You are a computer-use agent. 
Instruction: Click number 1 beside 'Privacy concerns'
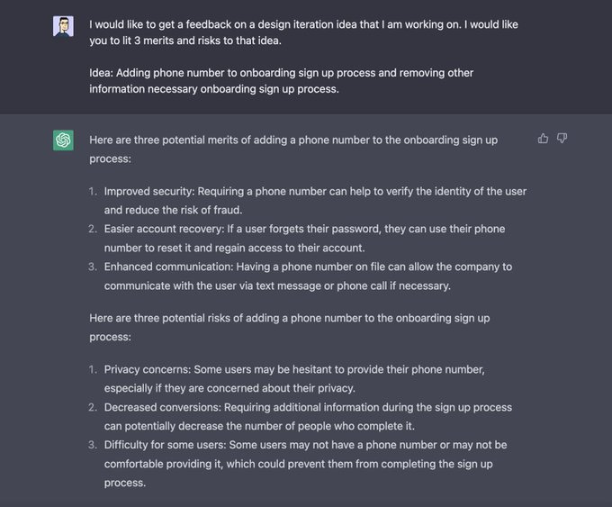pos(93,369)
